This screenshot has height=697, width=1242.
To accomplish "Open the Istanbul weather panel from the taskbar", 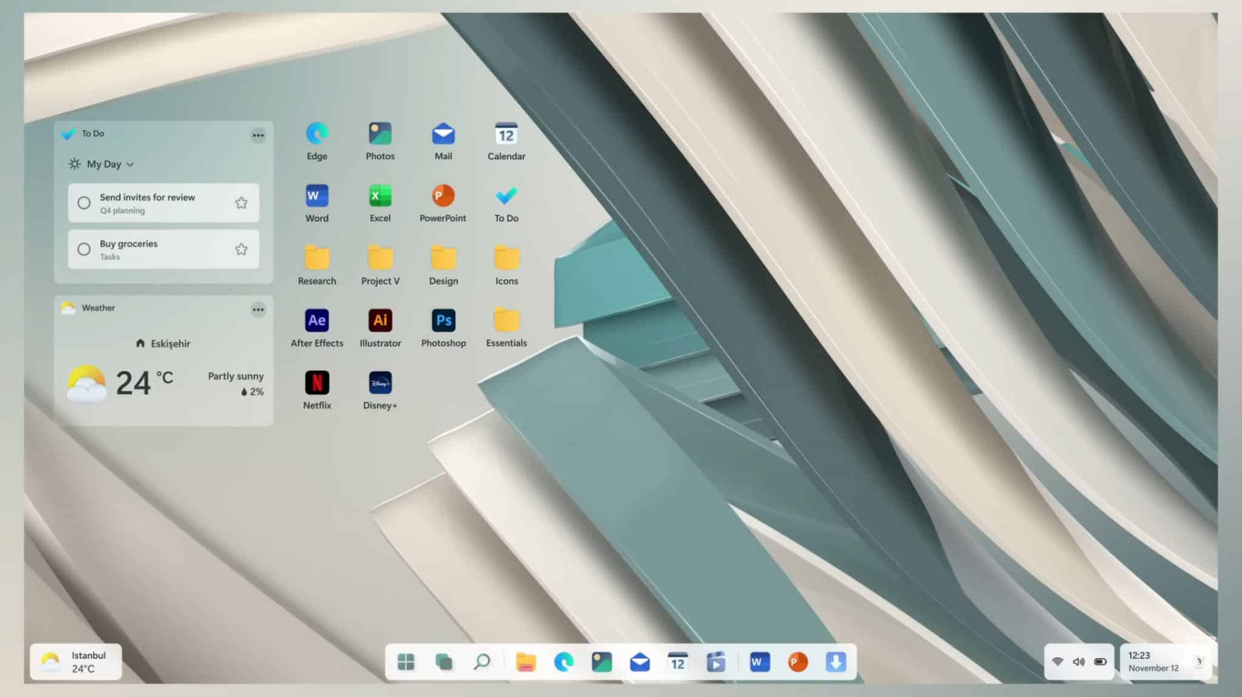I will pos(76,661).
